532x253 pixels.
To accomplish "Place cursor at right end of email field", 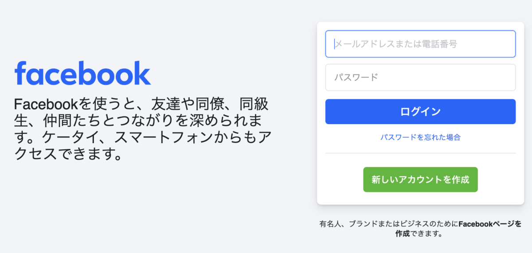I will 509,44.
